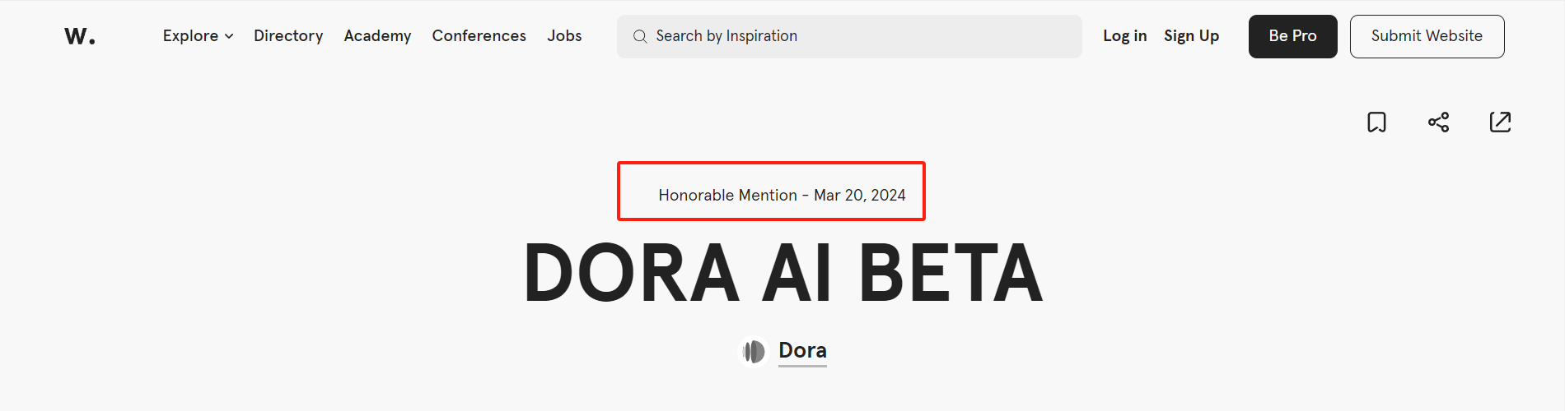The width and height of the screenshot is (1565, 411).
Task: Click the magnifier icon in the search bar
Action: pos(640,36)
